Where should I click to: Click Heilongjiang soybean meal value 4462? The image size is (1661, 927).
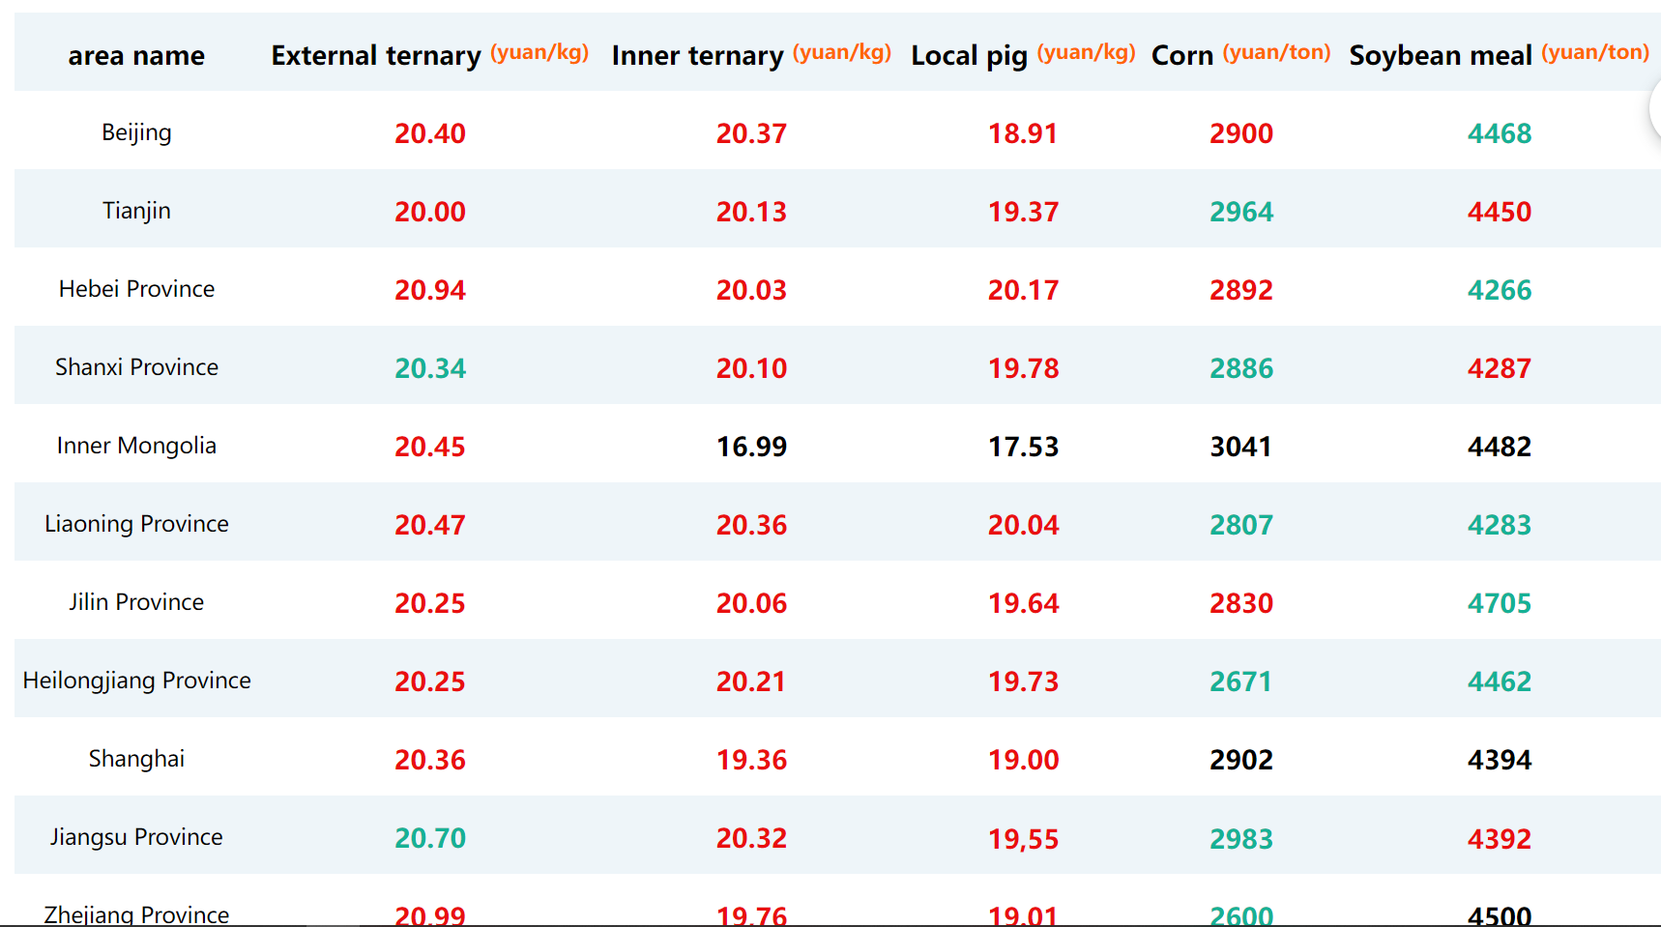click(x=1500, y=681)
